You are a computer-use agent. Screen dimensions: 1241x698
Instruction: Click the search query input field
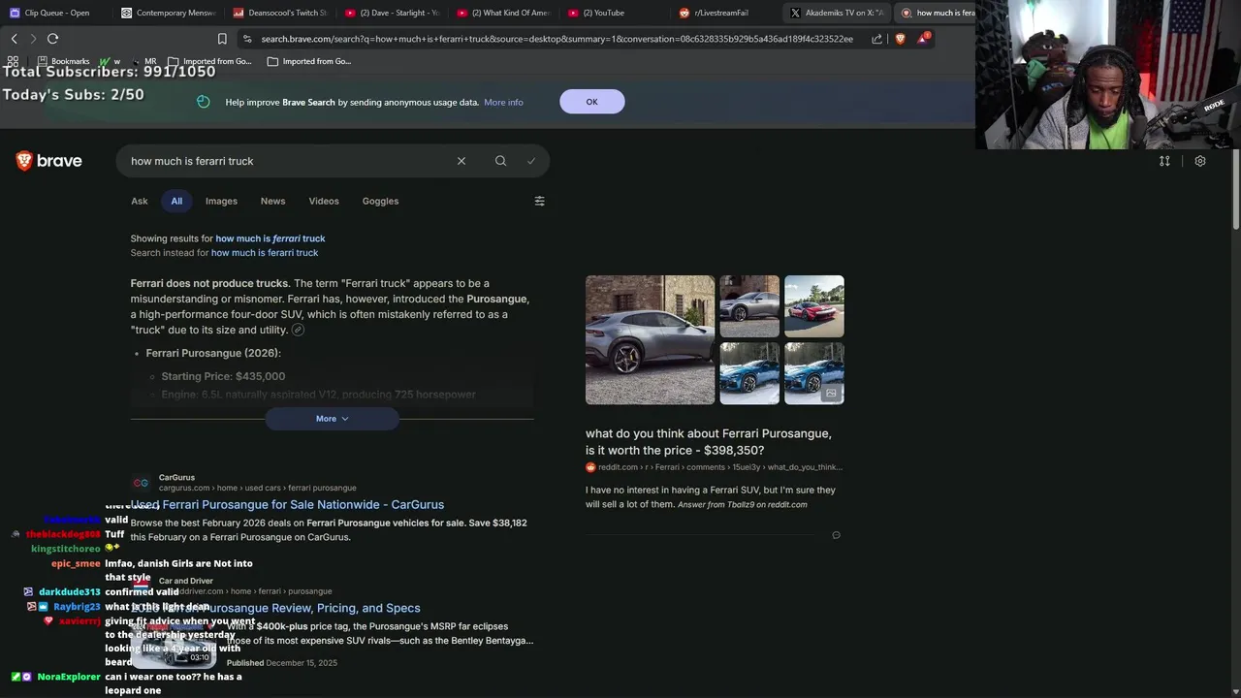(x=289, y=161)
